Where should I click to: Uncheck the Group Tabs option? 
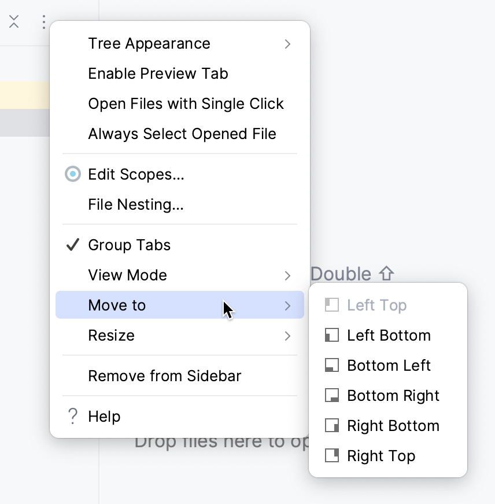129,245
